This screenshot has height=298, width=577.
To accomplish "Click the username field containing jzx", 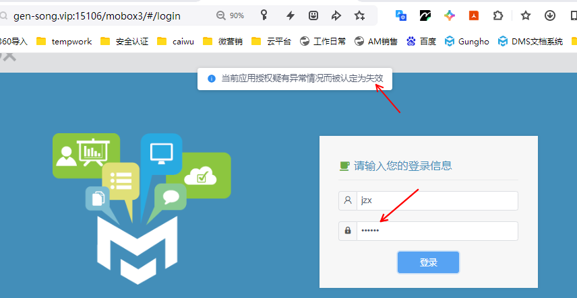I will [x=436, y=200].
